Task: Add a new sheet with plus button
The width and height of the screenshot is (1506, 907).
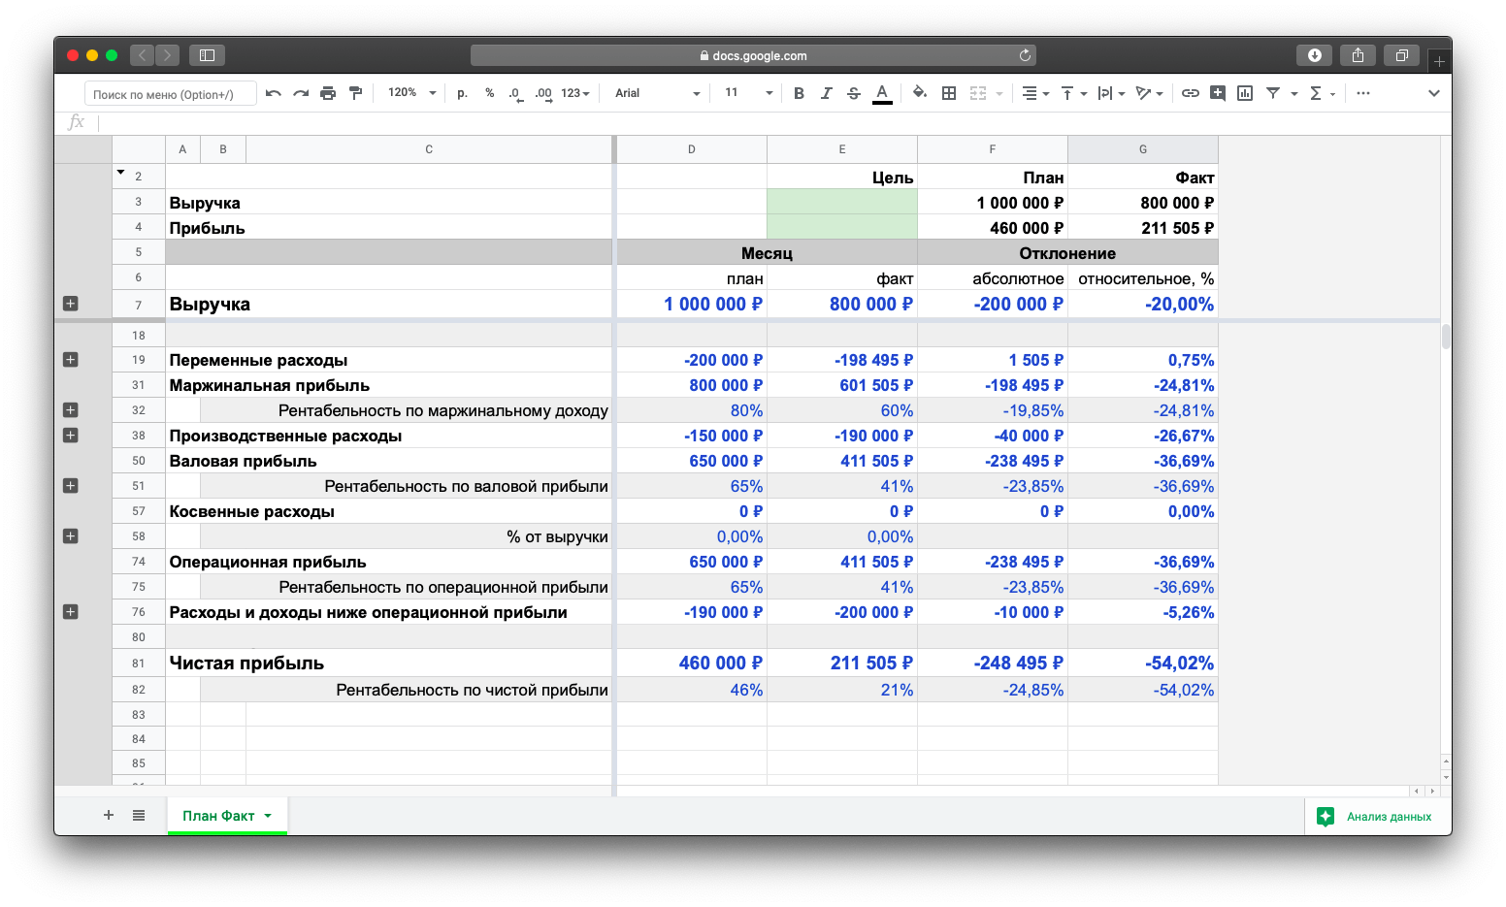Action: pos(109,816)
